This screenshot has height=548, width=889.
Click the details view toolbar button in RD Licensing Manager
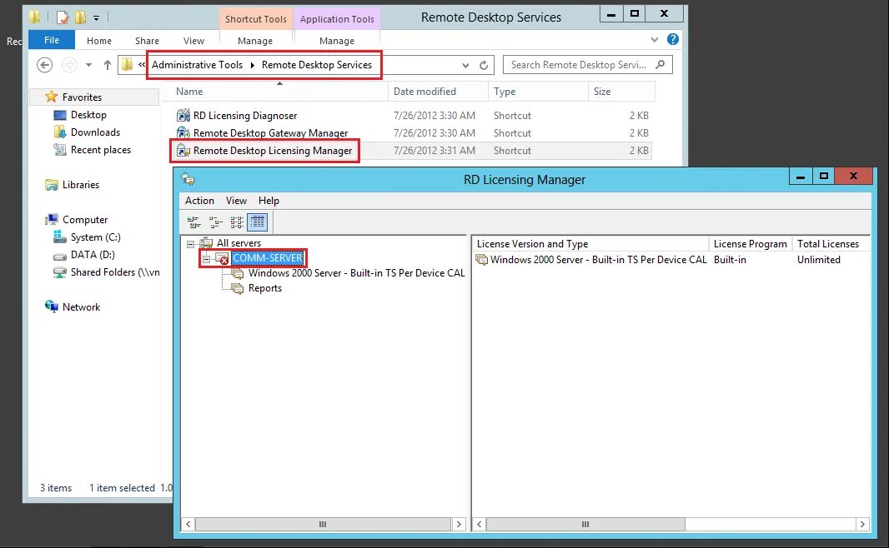[x=258, y=222]
